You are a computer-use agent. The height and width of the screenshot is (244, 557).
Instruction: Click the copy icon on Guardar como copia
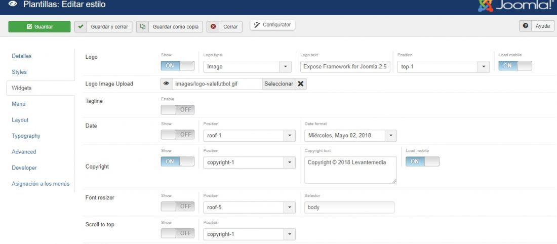coord(142,27)
